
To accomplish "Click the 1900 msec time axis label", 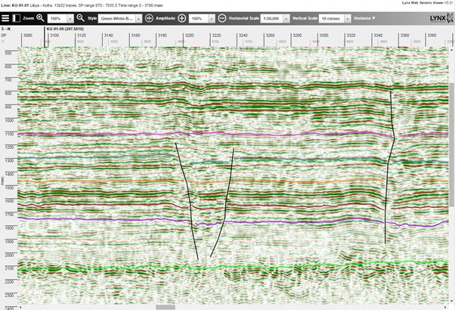I will [x=9, y=241].
